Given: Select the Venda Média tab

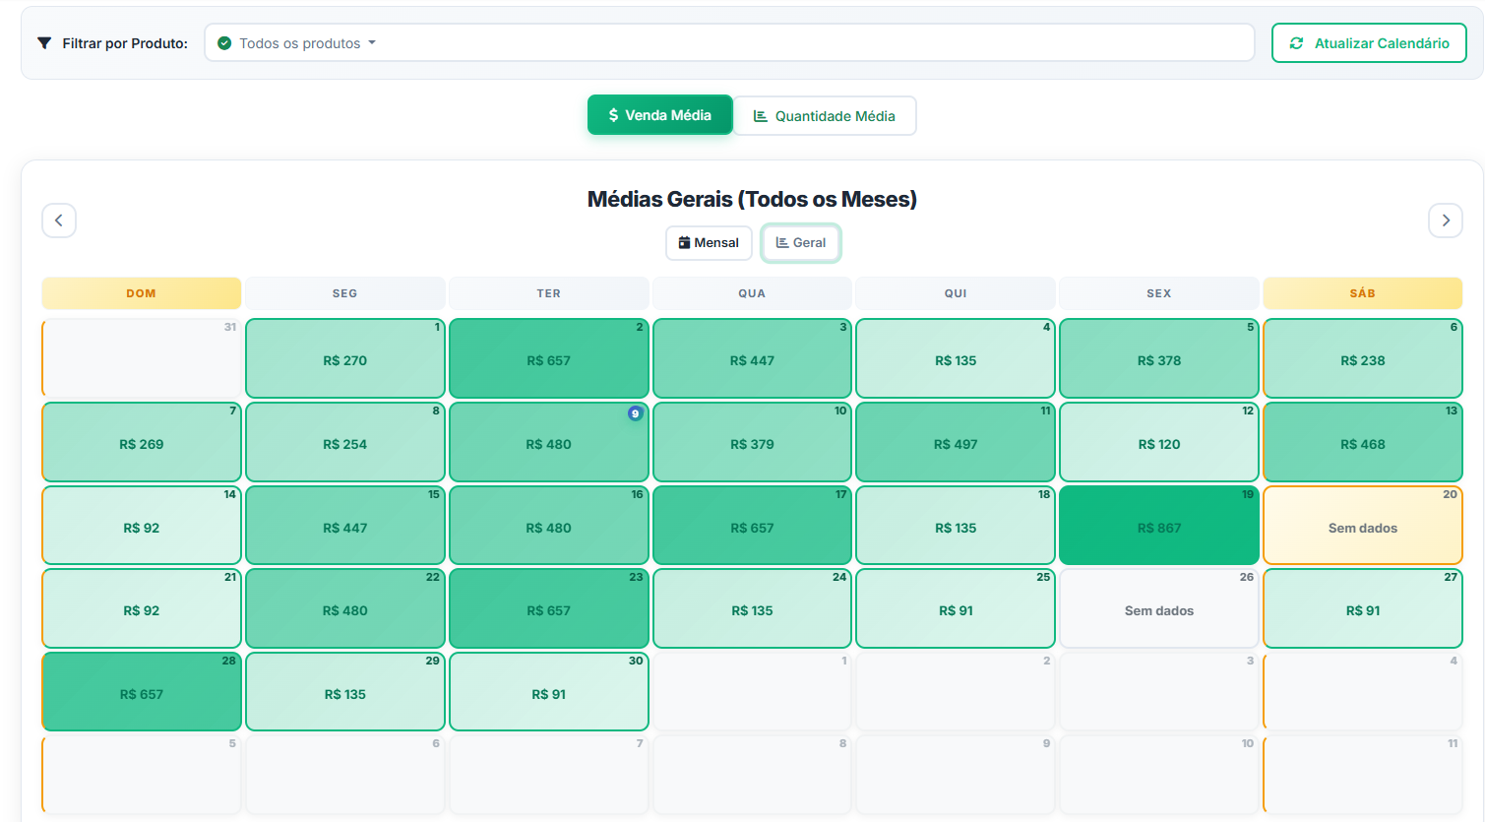Looking at the screenshot, I should pos(659,115).
